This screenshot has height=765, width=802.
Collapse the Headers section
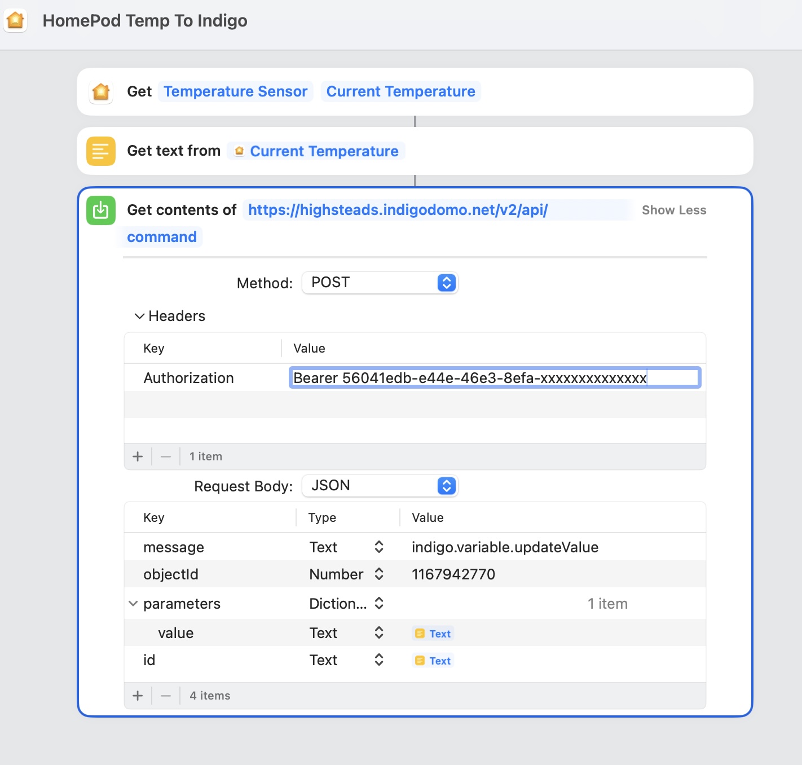click(x=139, y=316)
